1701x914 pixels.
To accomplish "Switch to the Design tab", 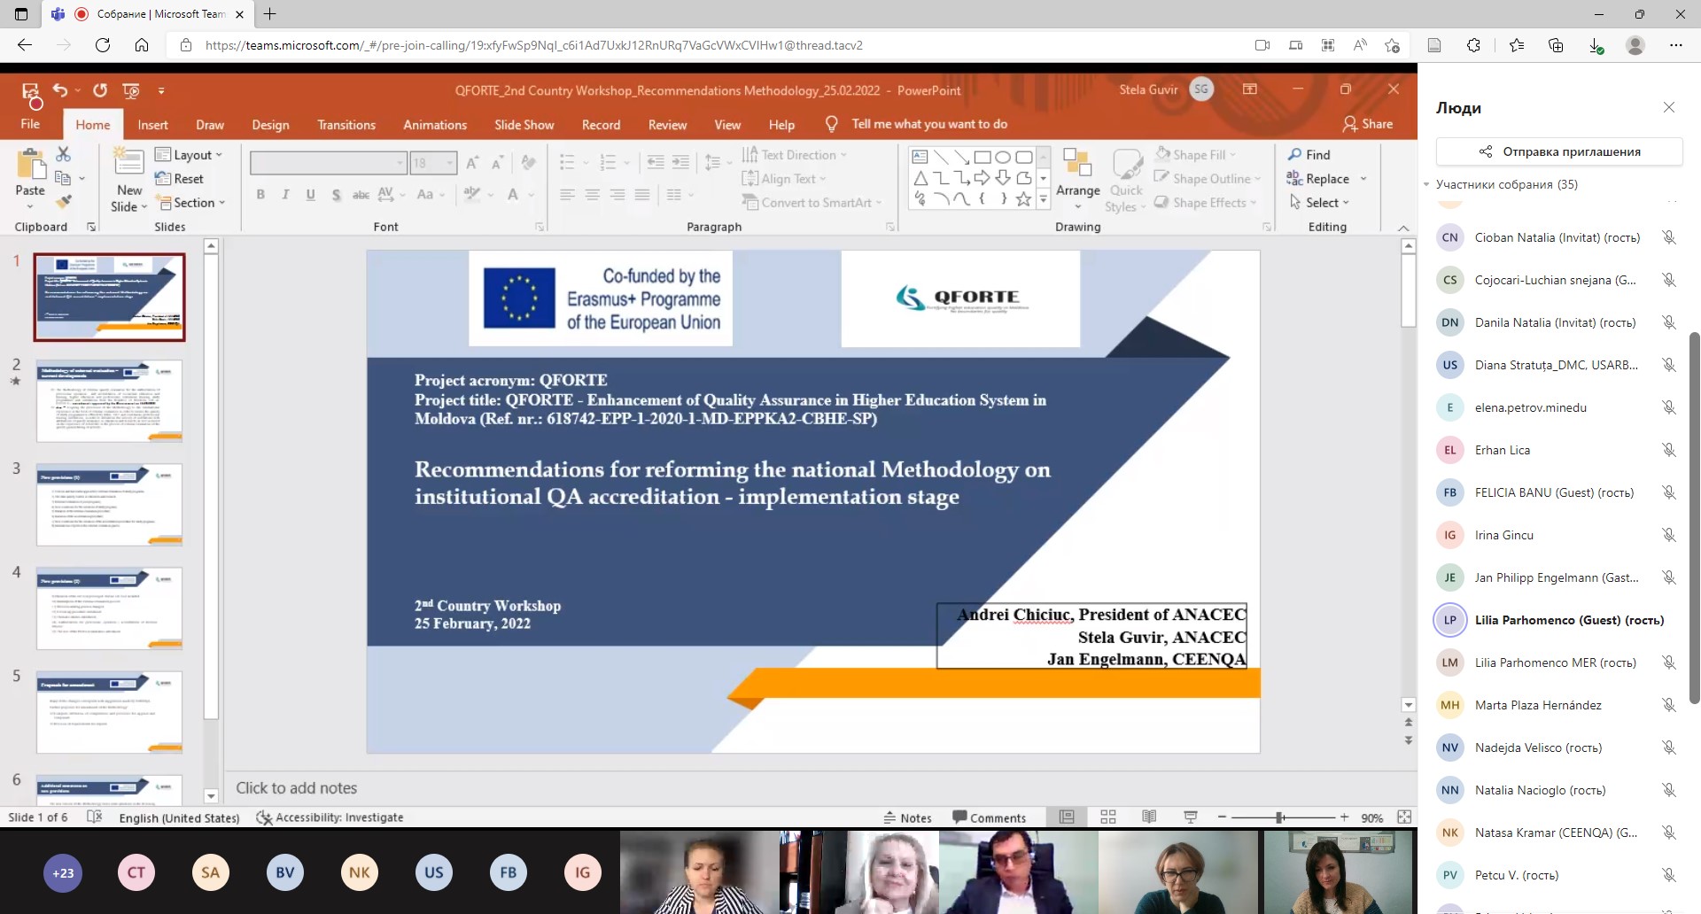I will (270, 125).
